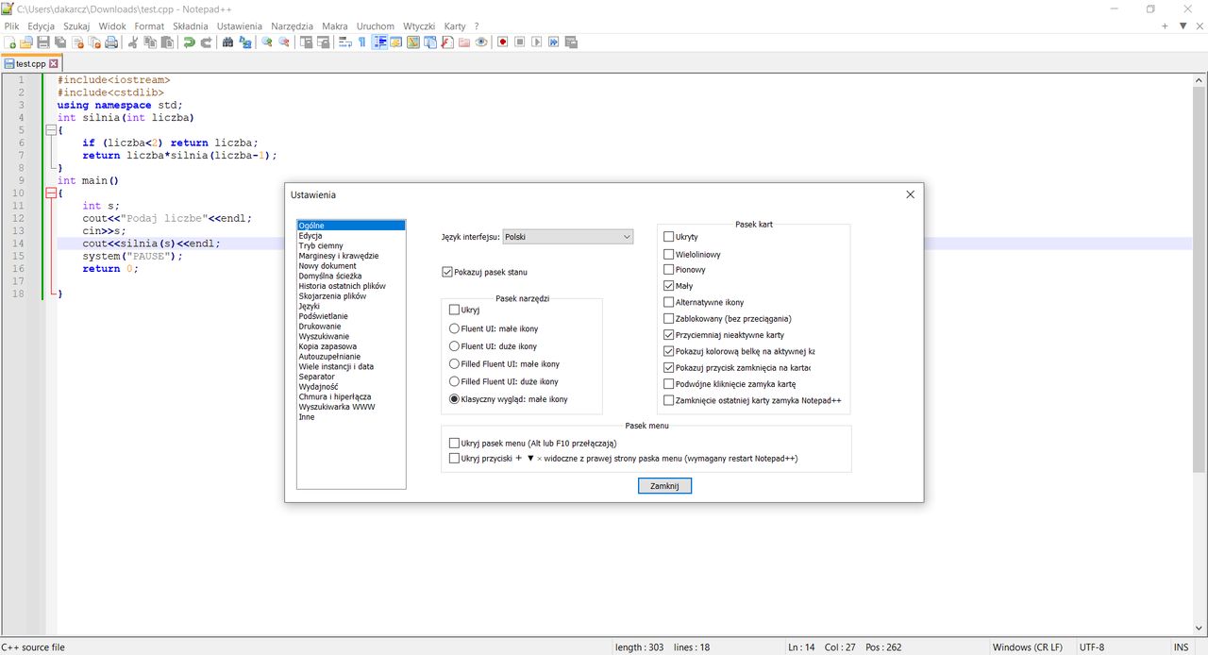Enable Alternatywne ikony checkbox

click(x=669, y=302)
